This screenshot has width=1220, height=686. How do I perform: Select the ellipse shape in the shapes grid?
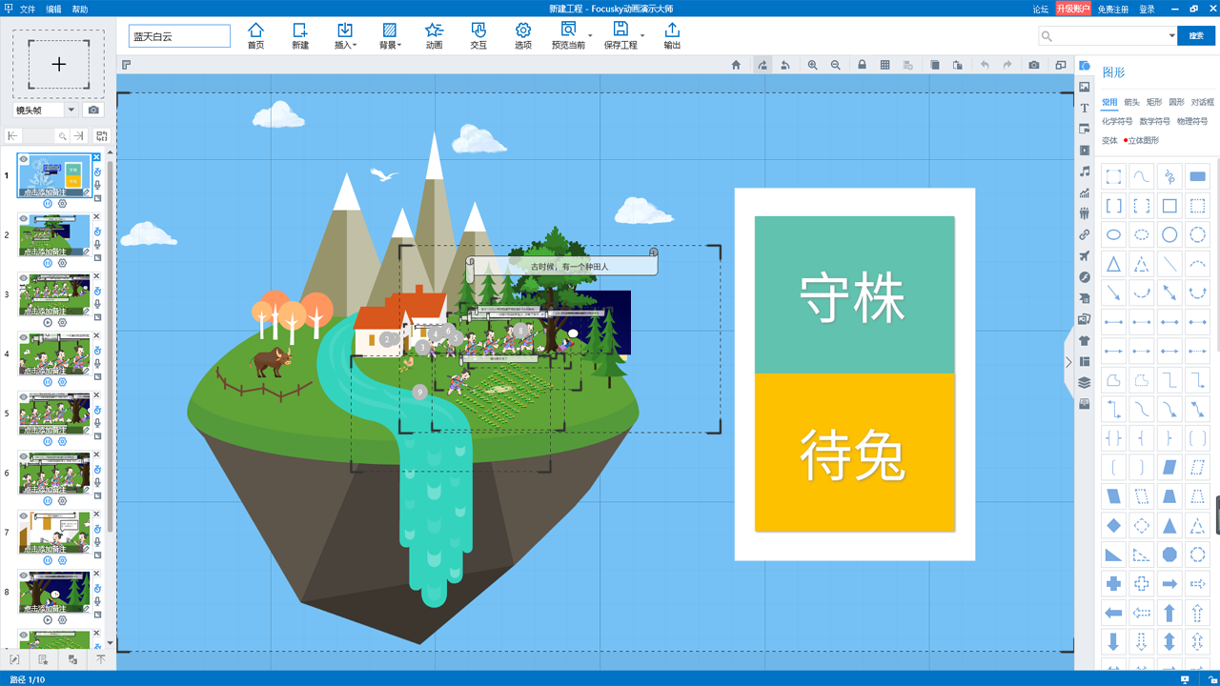(1113, 234)
